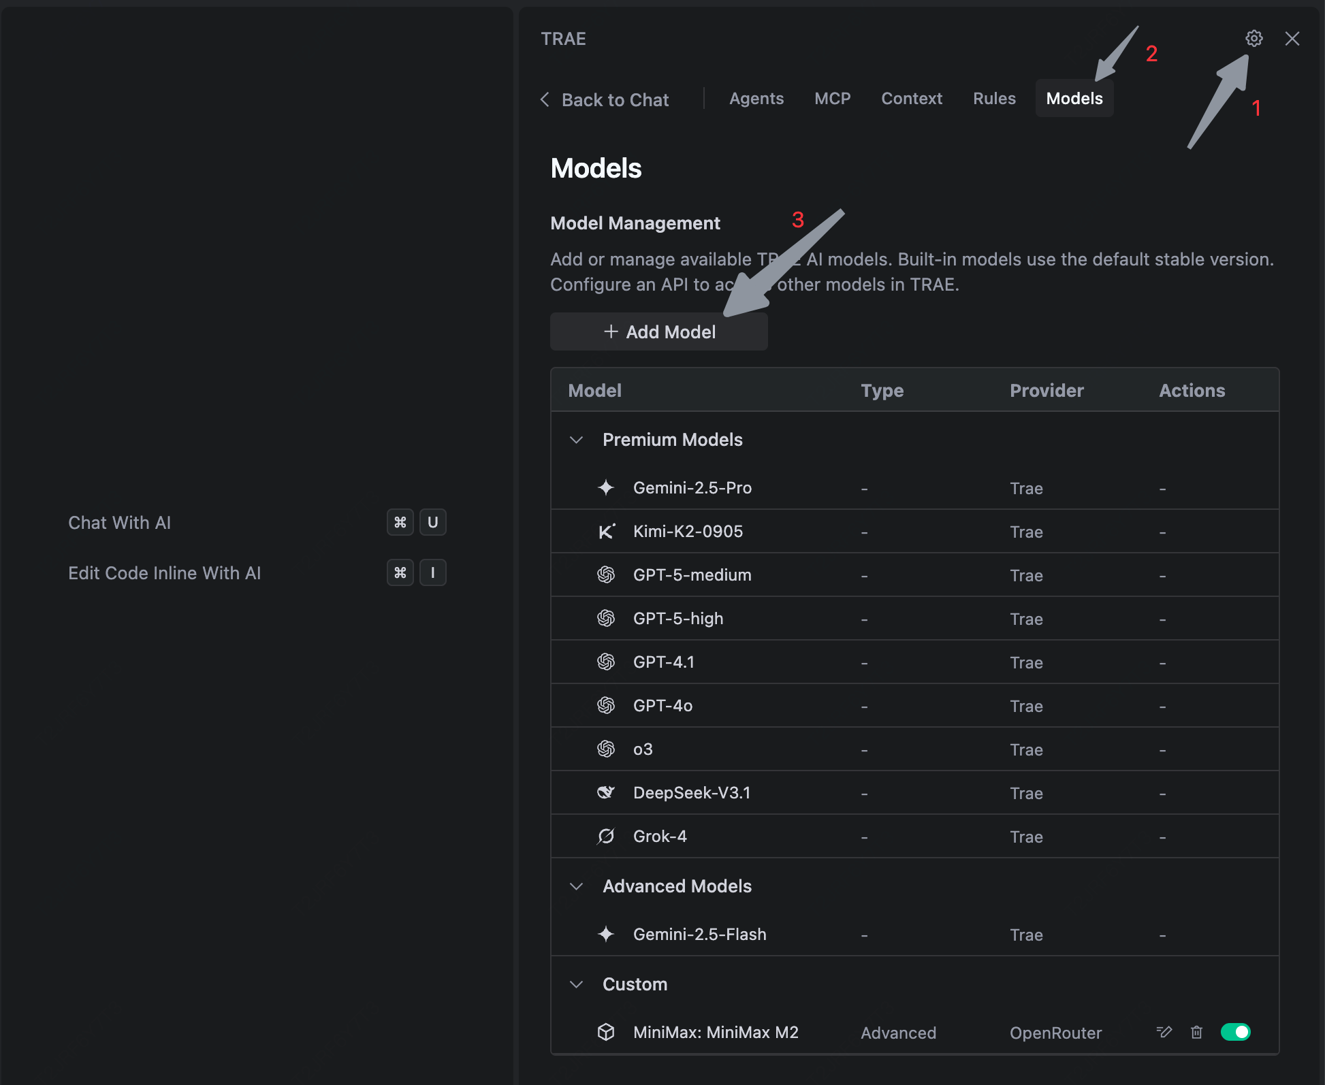This screenshot has height=1085, width=1325.
Task: Click the Grok-4 logo icon
Action: (x=605, y=836)
